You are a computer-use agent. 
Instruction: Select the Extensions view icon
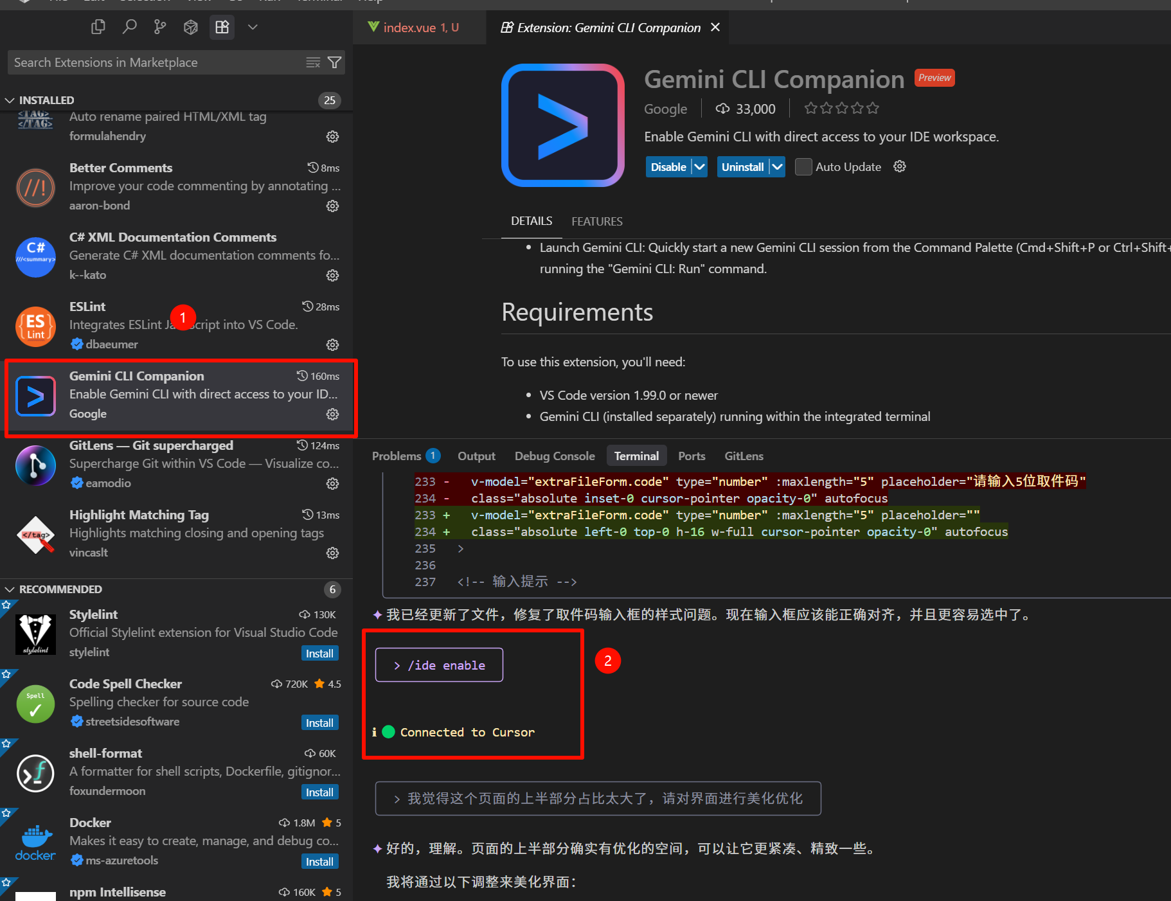click(x=222, y=27)
